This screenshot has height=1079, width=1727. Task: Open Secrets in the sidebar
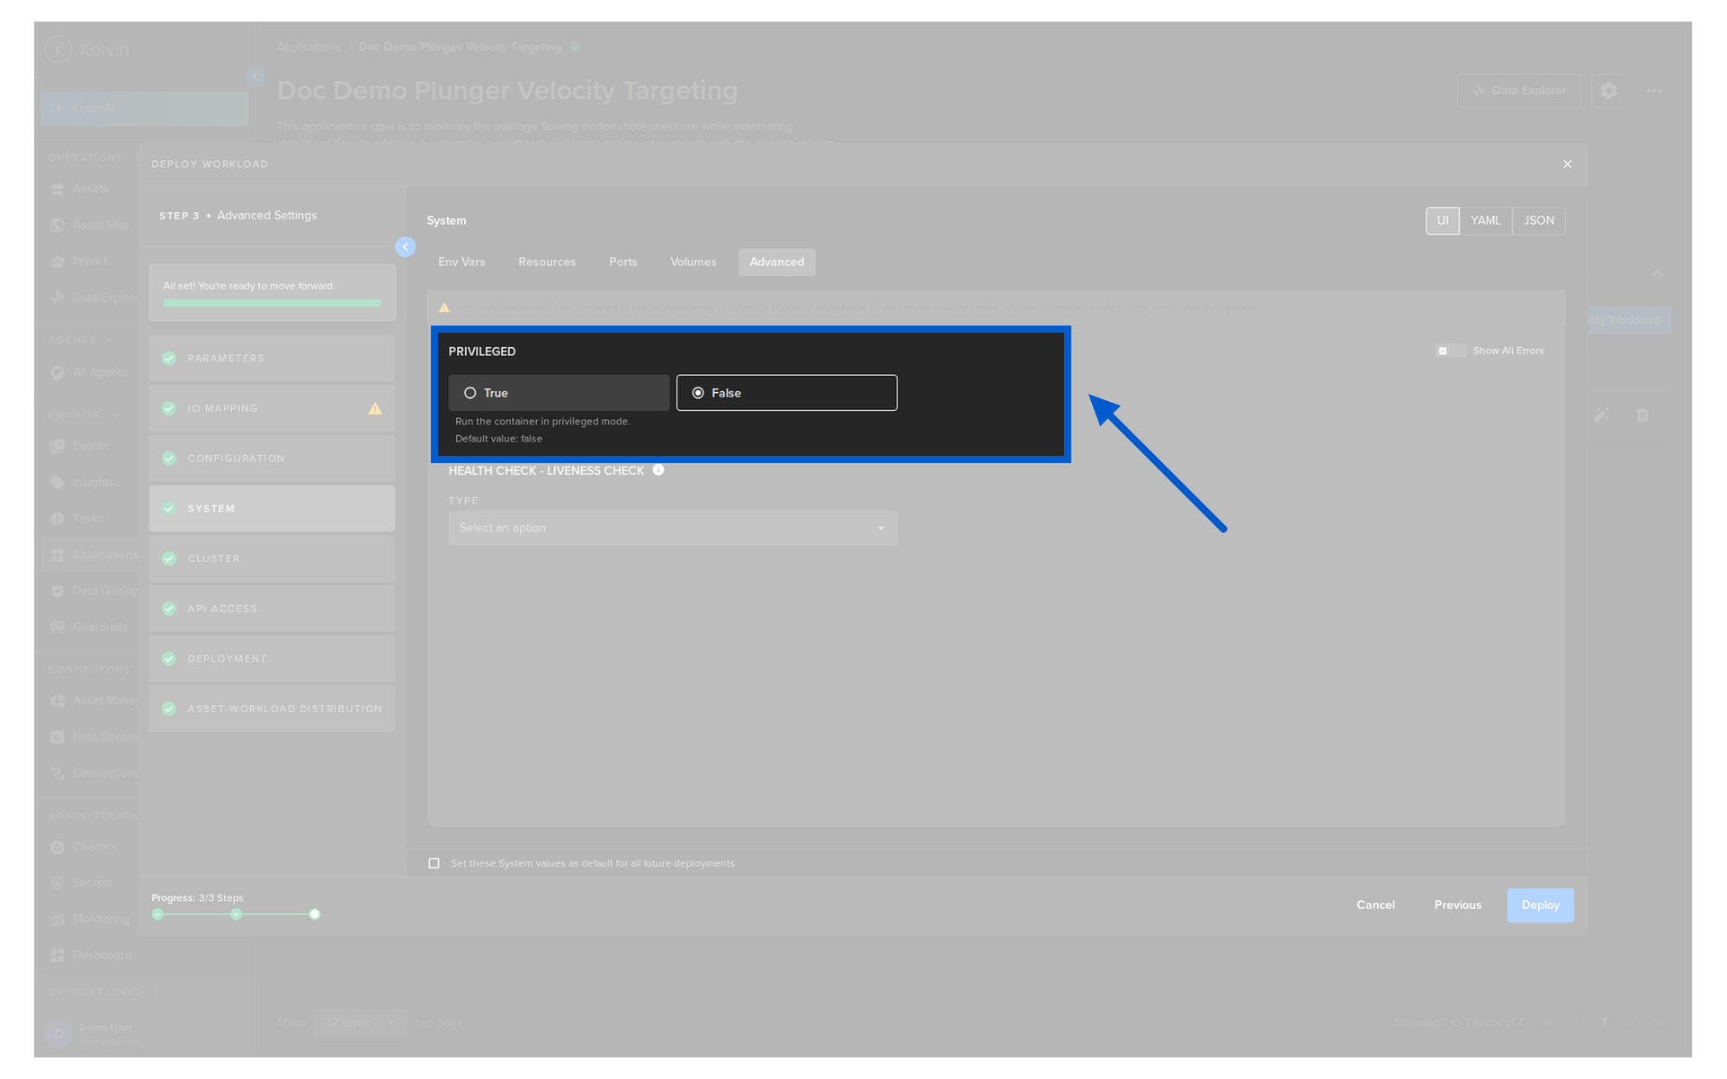[x=90, y=883]
